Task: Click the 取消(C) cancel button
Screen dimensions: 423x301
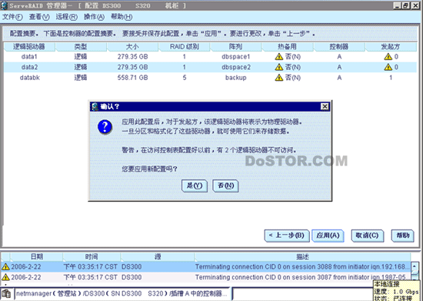Action: 367,236
